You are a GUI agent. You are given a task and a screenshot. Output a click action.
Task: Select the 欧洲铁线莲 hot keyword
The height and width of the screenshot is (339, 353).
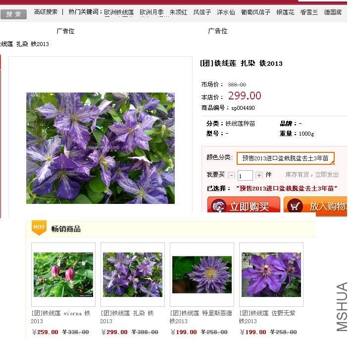(x=119, y=12)
